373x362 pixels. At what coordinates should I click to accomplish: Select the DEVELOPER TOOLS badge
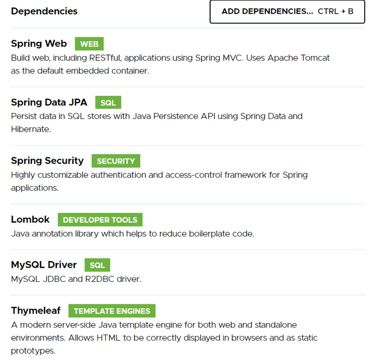click(x=100, y=220)
